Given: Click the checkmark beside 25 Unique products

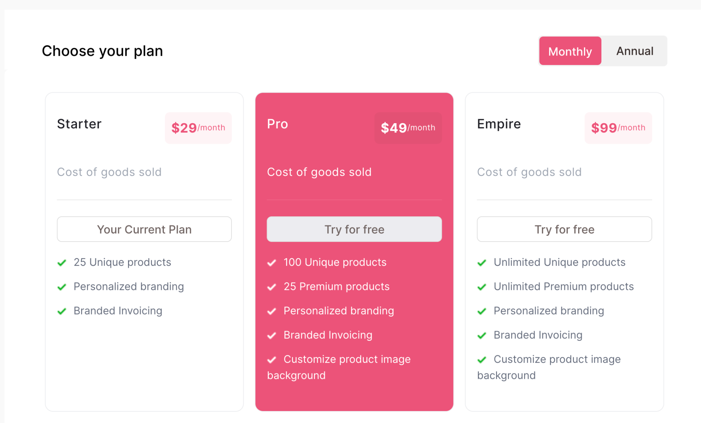Looking at the screenshot, I should pos(62,262).
